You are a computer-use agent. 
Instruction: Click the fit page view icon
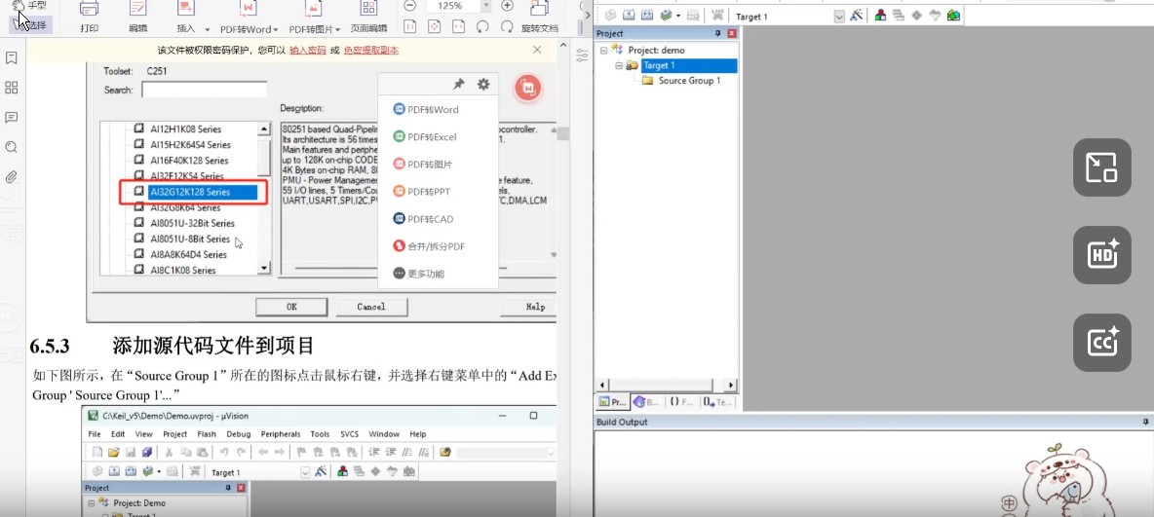point(435,27)
